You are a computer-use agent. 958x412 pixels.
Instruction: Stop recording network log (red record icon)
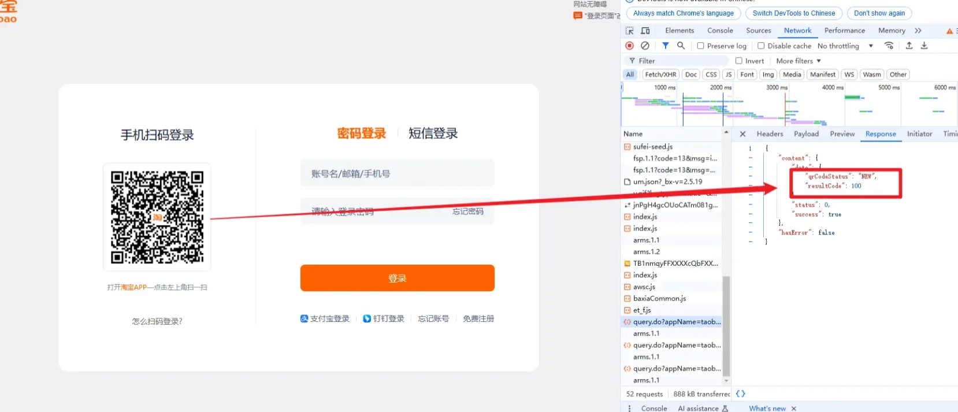click(x=629, y=46)
